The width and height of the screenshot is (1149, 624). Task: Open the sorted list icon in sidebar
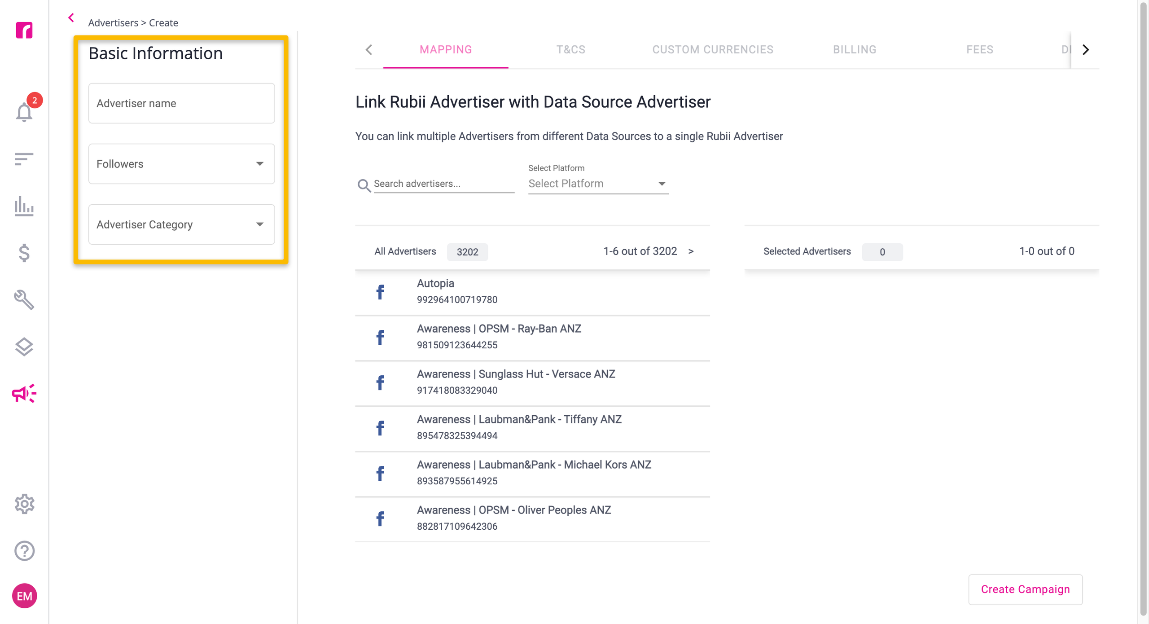pos(24,159)
